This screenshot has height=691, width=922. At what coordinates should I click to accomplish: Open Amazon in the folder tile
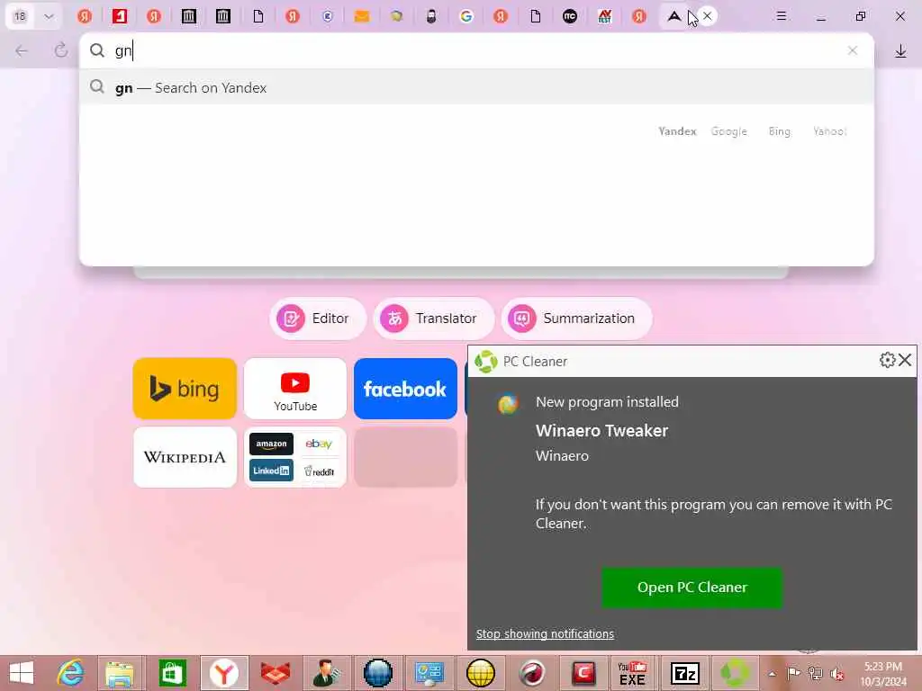pyautogui.click(x=271, y=444)
